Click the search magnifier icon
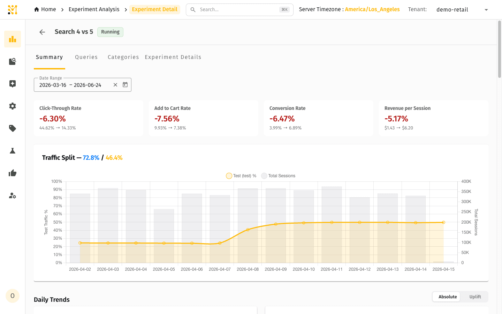 (x=193, y=10)
